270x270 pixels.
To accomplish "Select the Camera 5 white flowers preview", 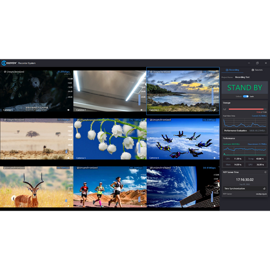I will tap(110, 139).
